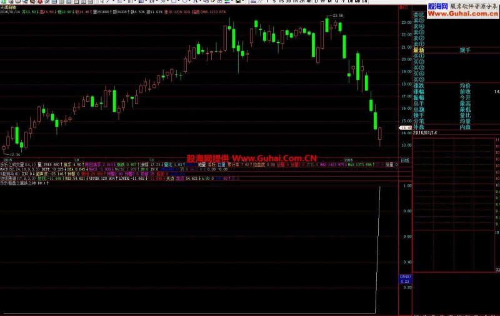Select the 1h period button
Image resolution: width=500 pixels, height=316 pixels.
coord(295,1)
